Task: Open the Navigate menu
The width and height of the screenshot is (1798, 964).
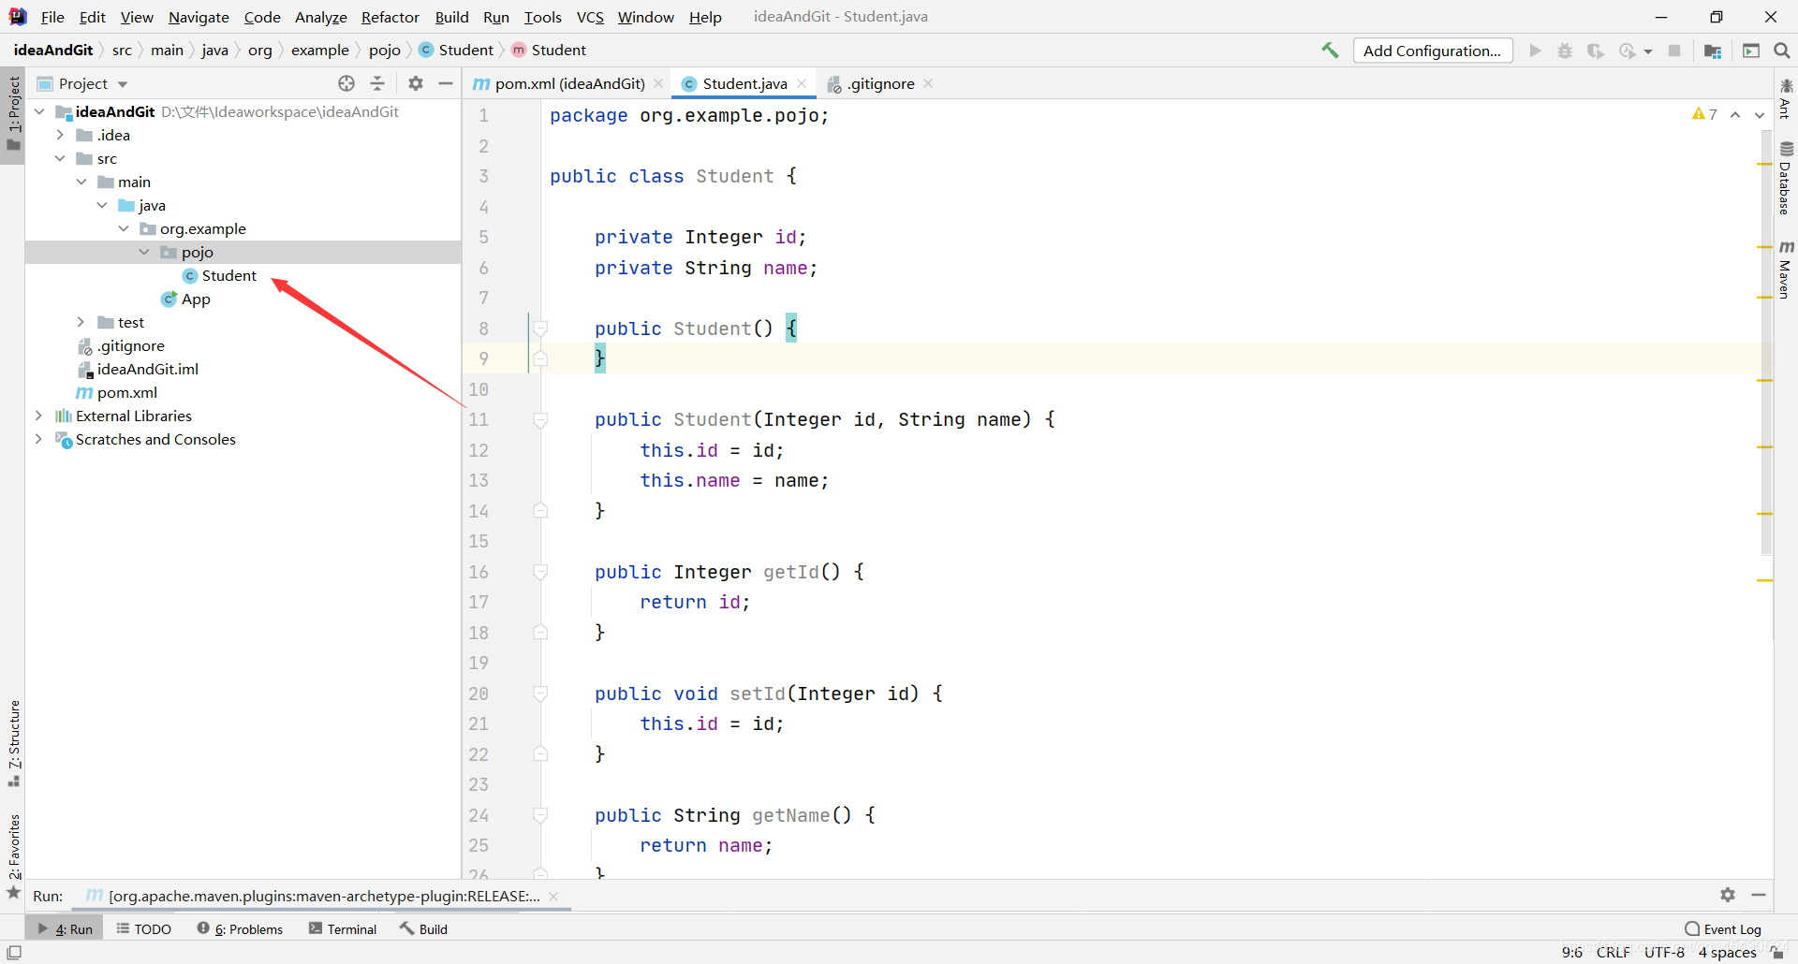Action: coord(199,17)
